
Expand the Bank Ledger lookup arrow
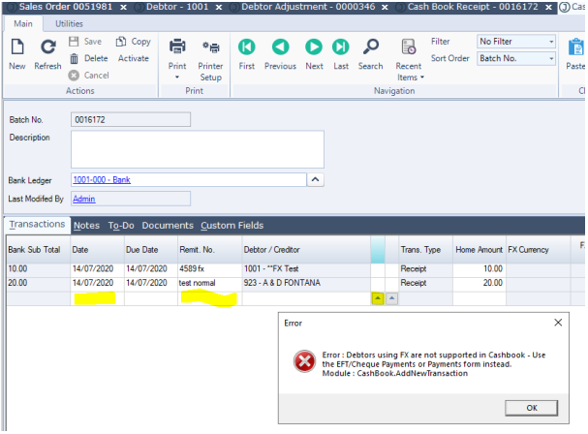[316, 179]
